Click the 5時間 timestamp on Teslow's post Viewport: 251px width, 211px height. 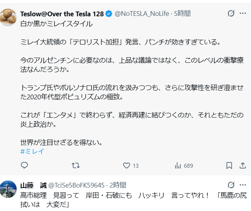(x=183, y=14)
